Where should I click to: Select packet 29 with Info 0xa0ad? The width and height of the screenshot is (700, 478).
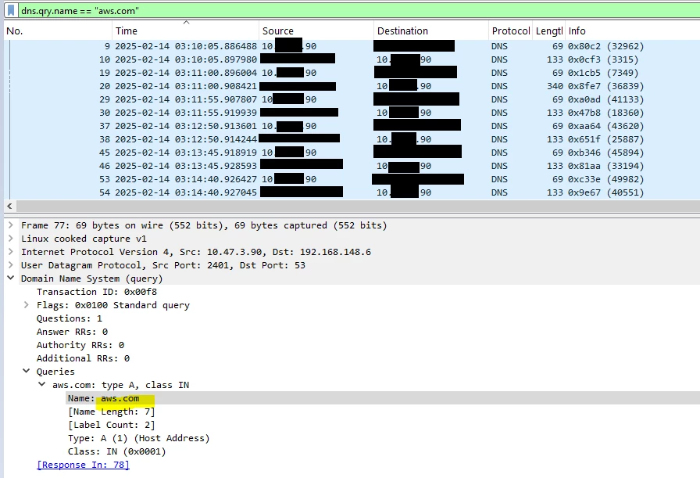[x=352, y=99]
